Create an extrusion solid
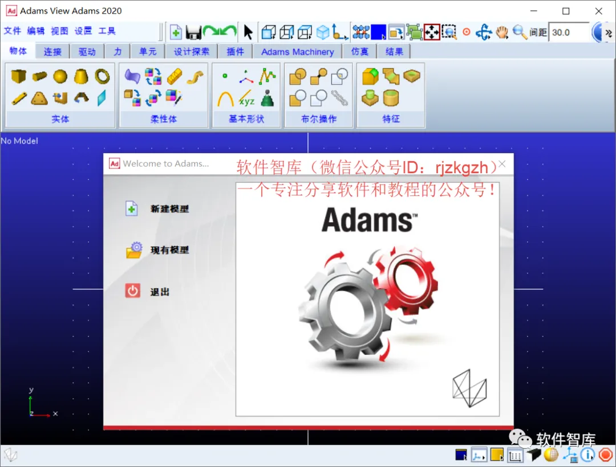This screenshot has width=616, height=467. pos(60,98)
